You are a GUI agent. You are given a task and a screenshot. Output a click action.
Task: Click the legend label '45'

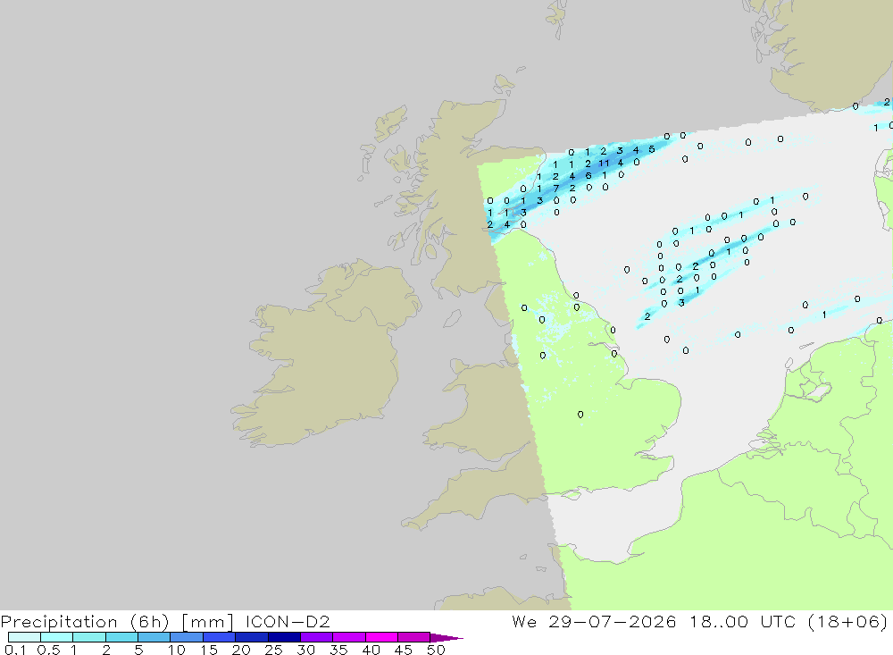(x=404, y=650)
